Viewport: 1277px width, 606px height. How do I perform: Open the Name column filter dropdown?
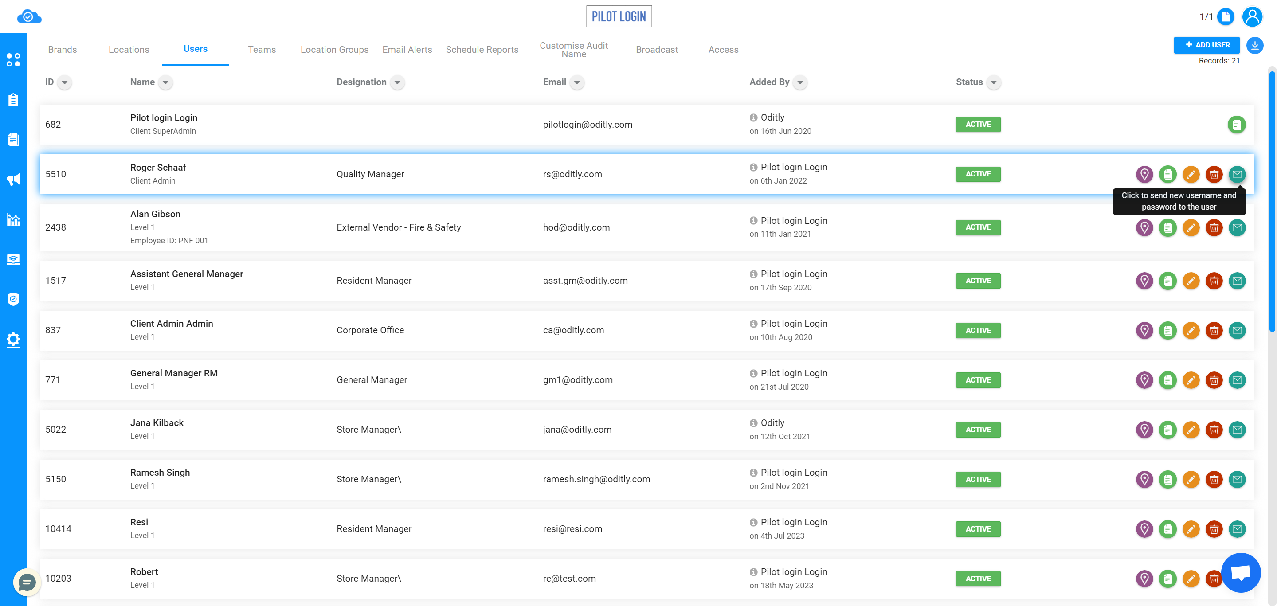165,82
